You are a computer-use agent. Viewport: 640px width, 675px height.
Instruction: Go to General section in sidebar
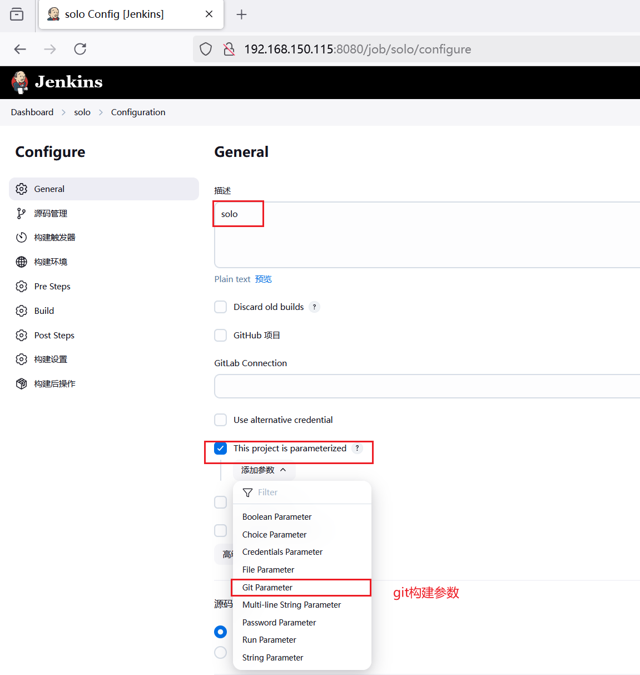tap(104, 189)
